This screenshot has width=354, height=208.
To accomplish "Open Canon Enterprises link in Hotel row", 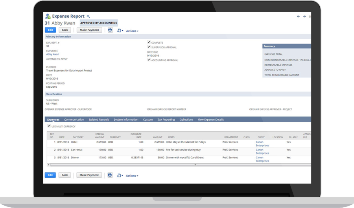I will point(262,144).
